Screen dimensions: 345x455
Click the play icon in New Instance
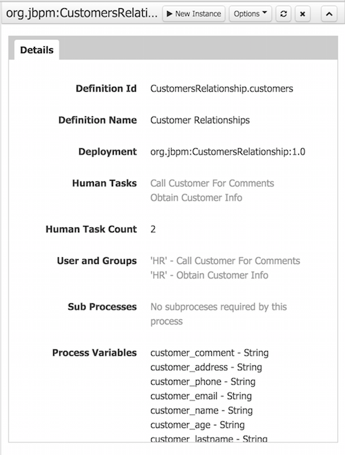point(170,14)
